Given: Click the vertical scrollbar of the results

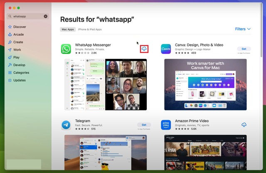Looking at the screenshot, I should (x=261, y=30).
